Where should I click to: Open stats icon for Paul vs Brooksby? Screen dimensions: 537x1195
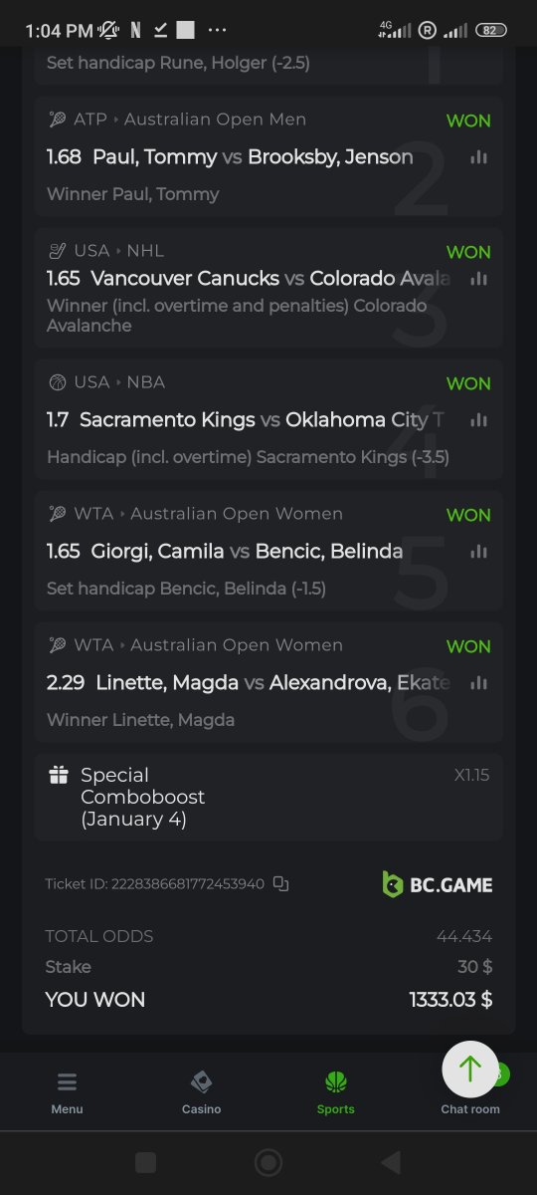479,157
